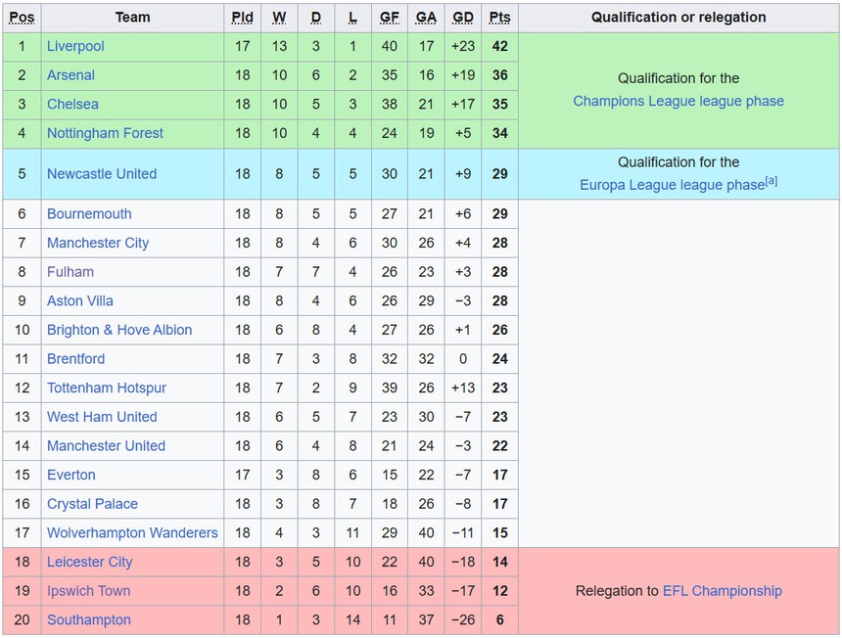This screenshot has width=842, height=638.
Task: Click the Pos column header
Action: tap(22, 18)
